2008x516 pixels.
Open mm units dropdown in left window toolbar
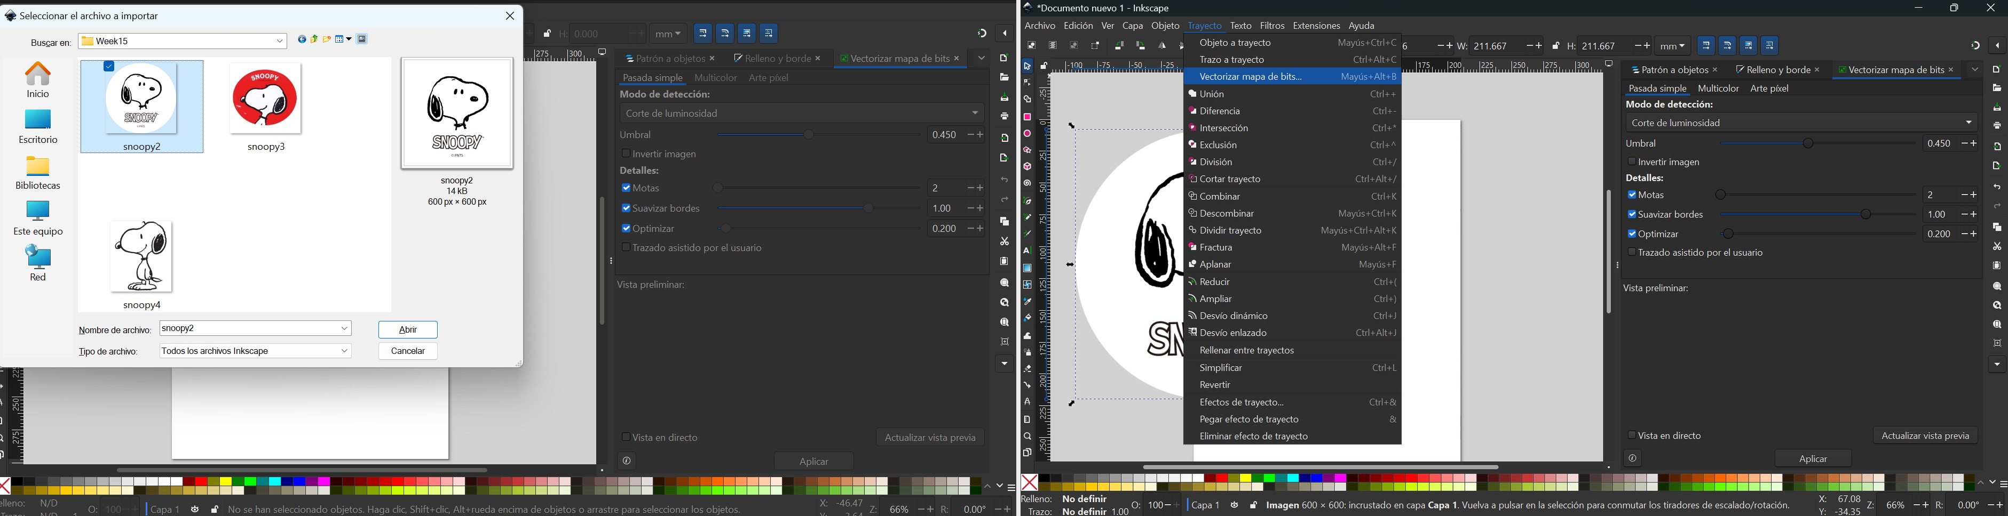tap(669, 34)
